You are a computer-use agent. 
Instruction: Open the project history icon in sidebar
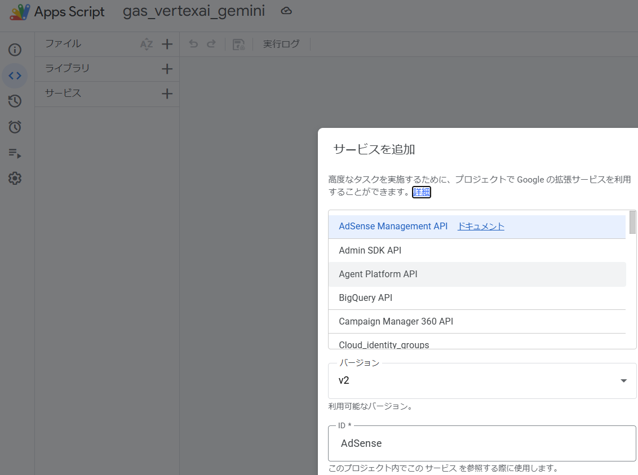click(x=15, y=101)
